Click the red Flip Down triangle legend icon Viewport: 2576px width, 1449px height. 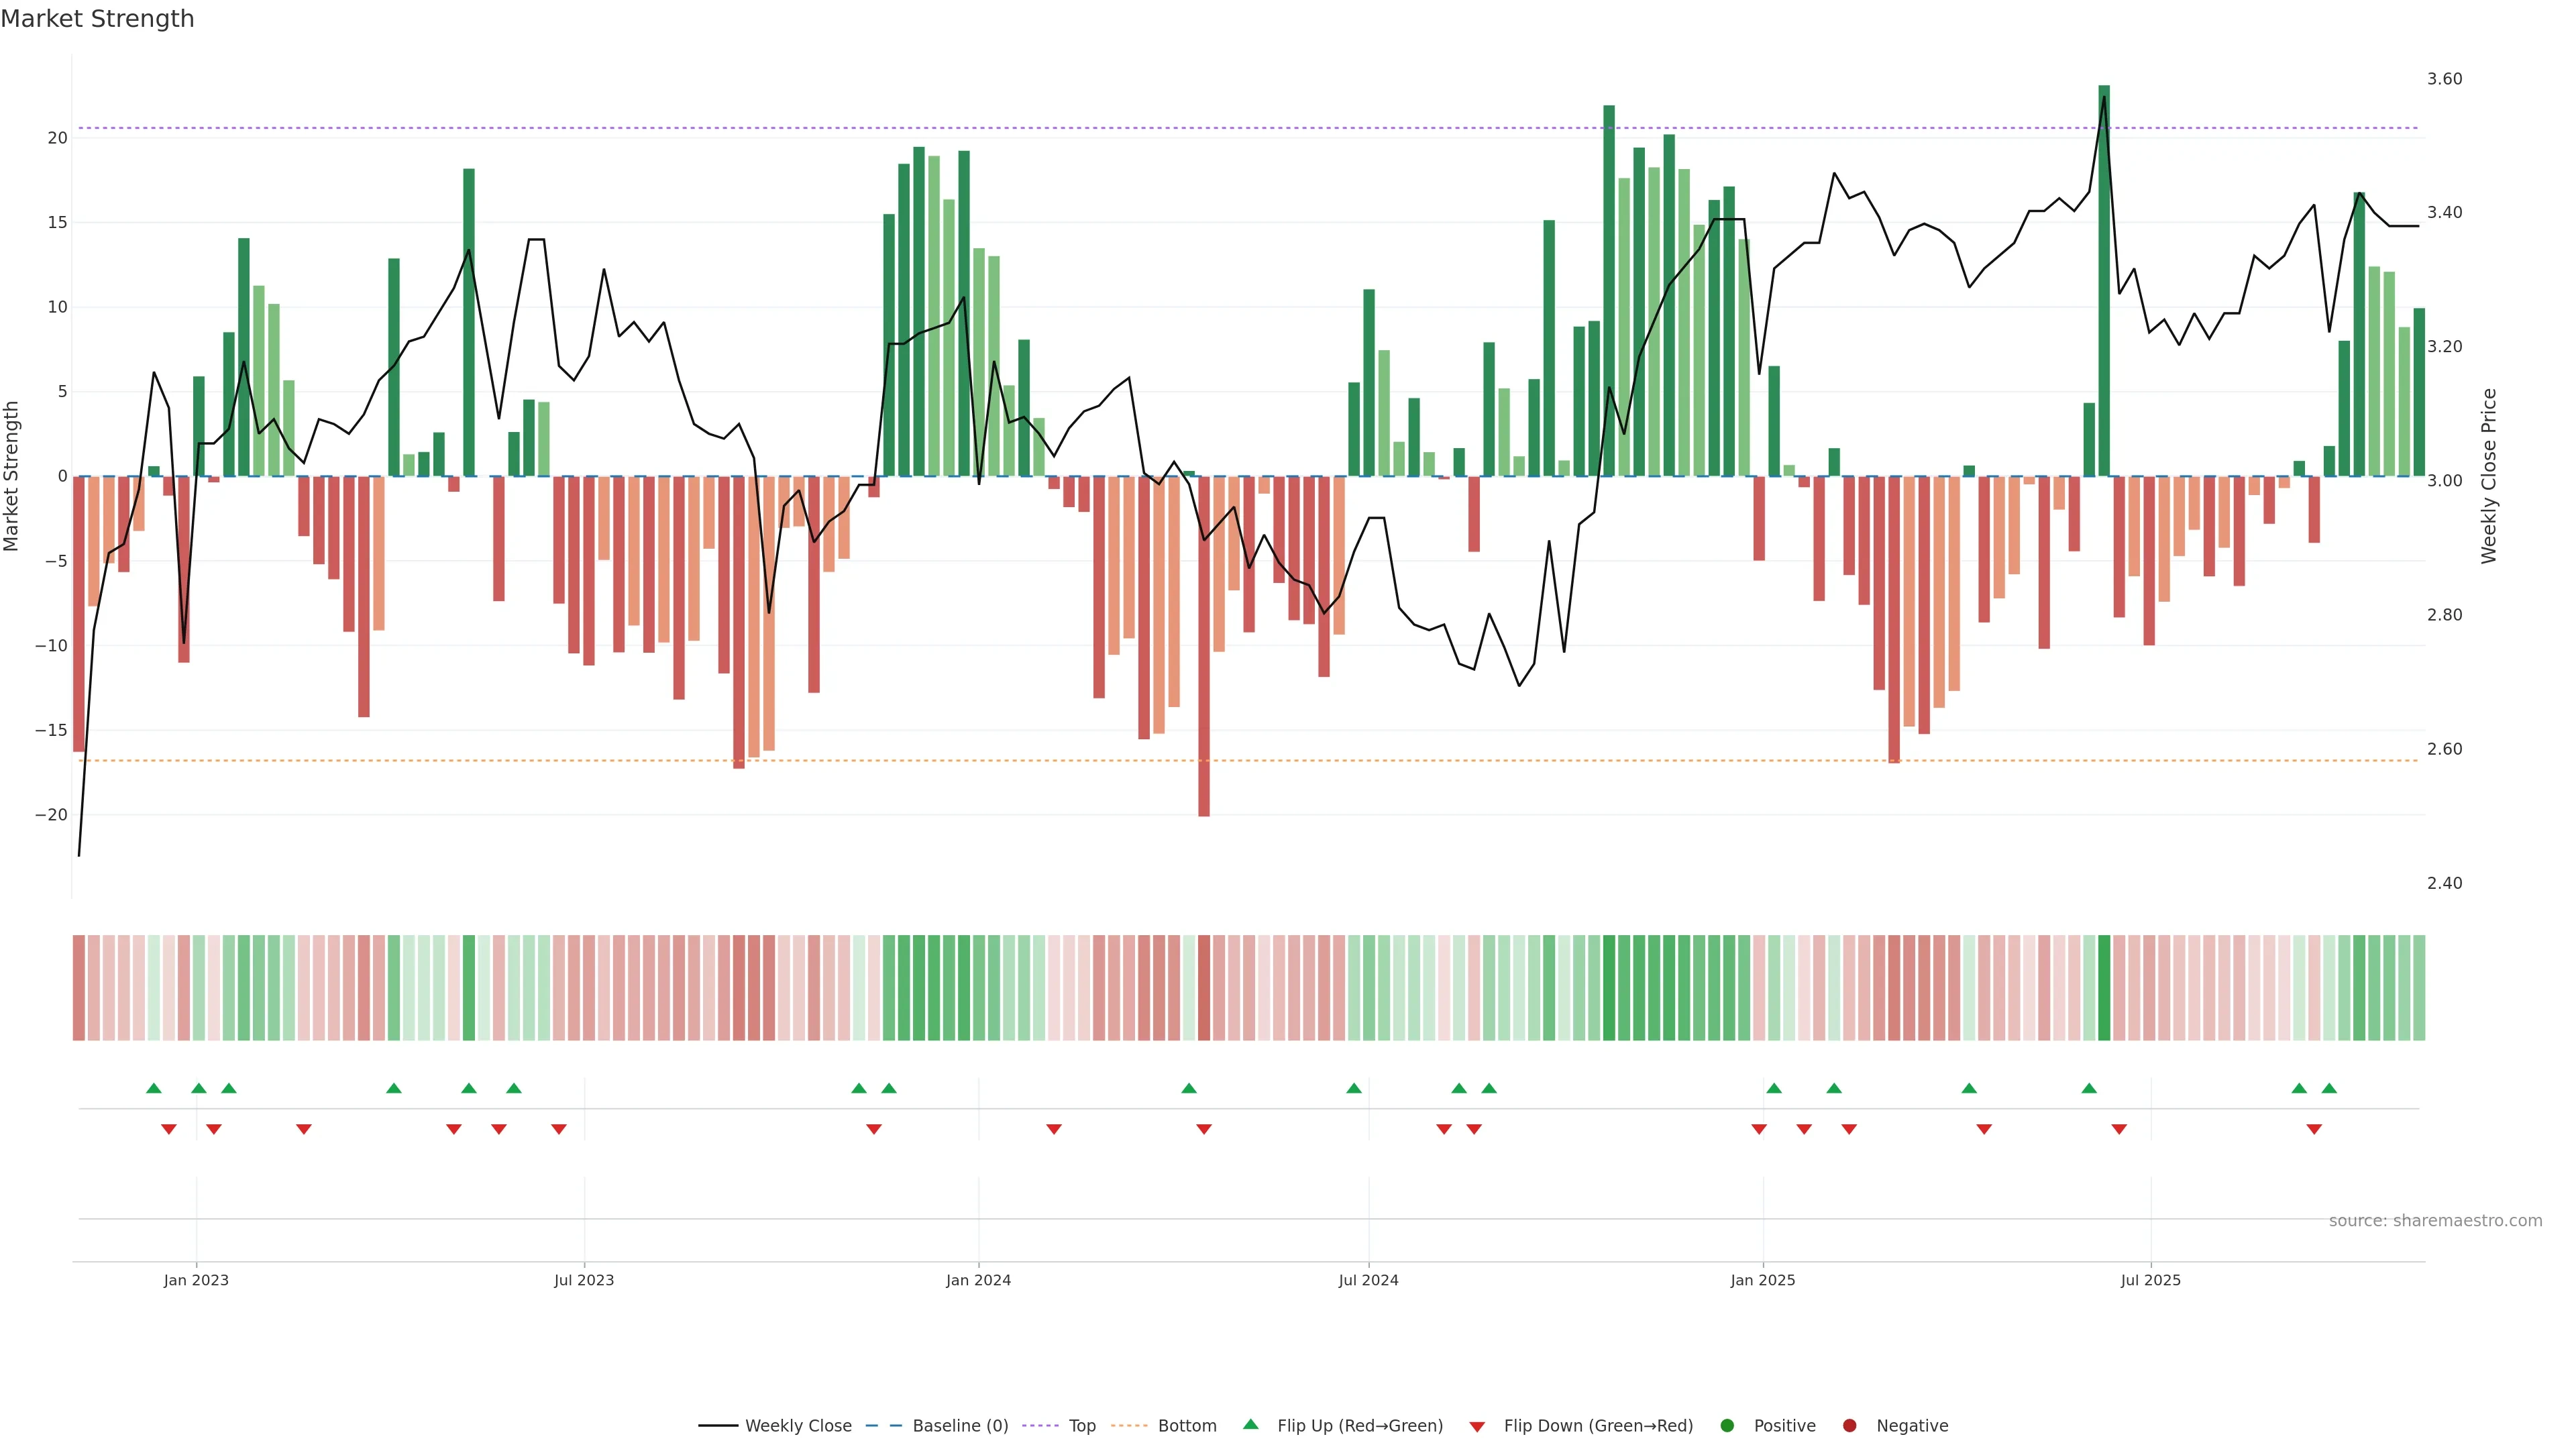pyautogui.click(x=1477, y=1427)
